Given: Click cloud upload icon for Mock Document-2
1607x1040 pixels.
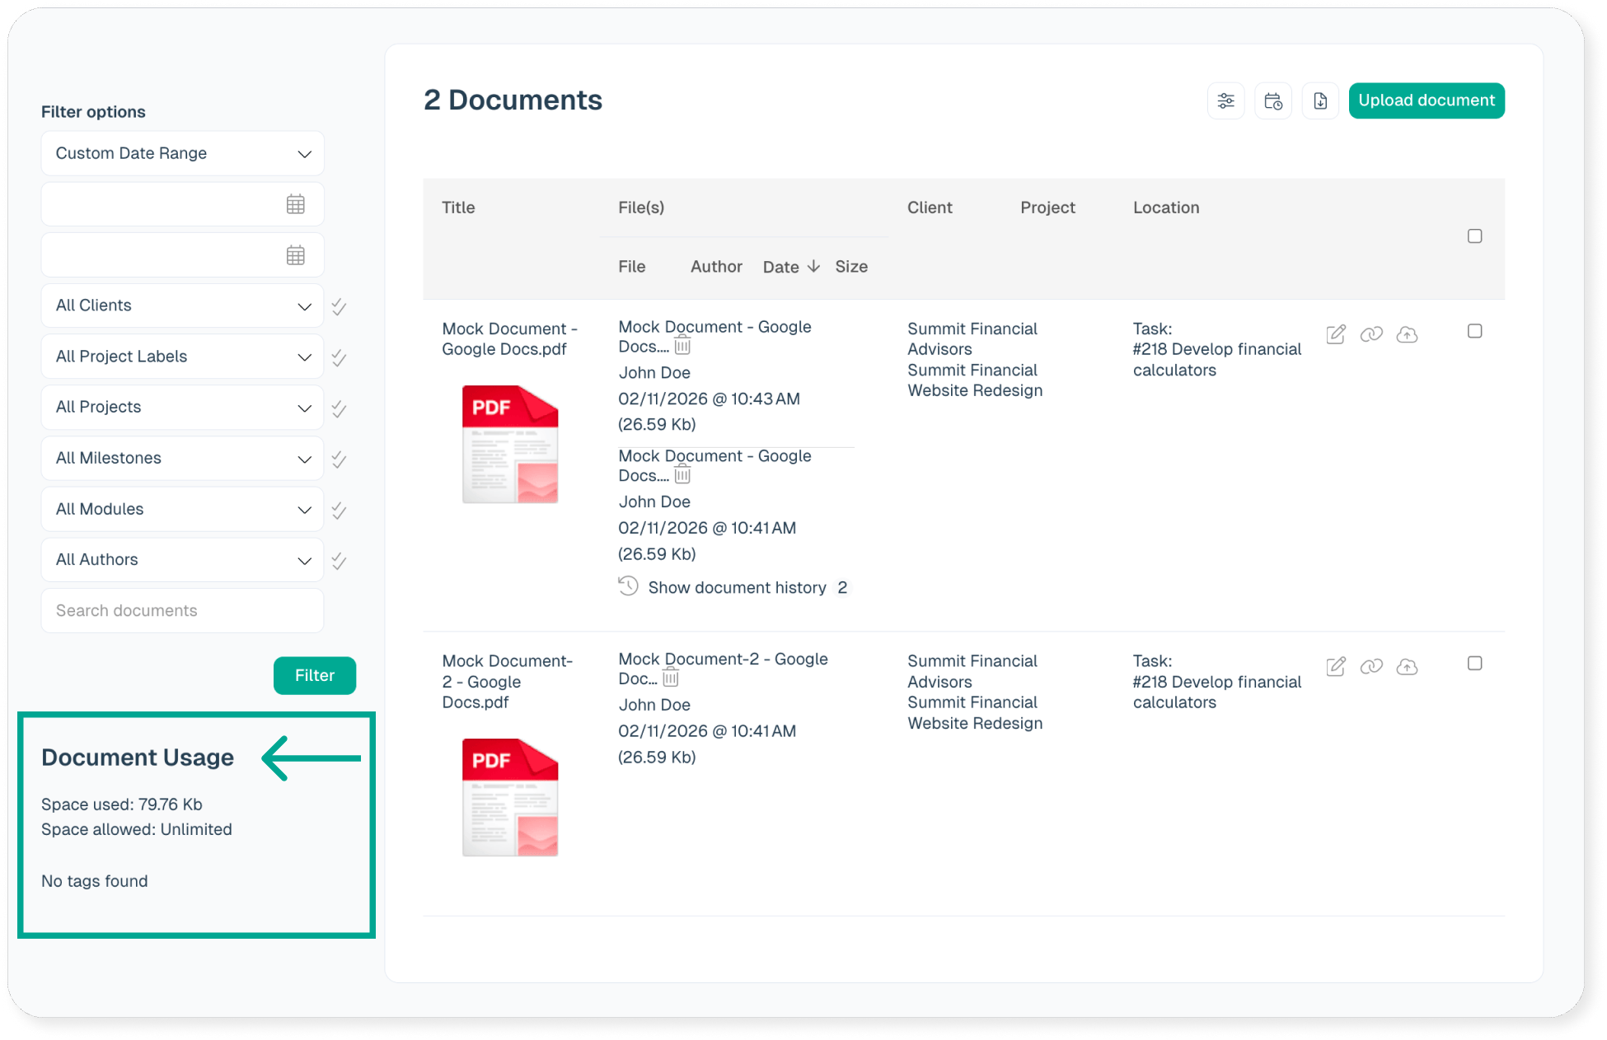Looking at the screenshot, I should [1407, 666].
